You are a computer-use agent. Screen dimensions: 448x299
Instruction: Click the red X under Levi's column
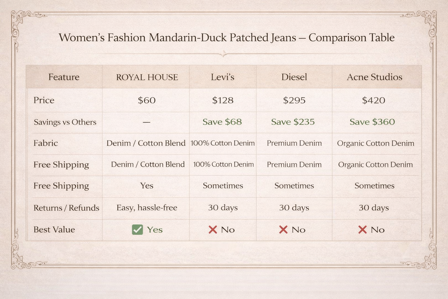pos(213,230)
